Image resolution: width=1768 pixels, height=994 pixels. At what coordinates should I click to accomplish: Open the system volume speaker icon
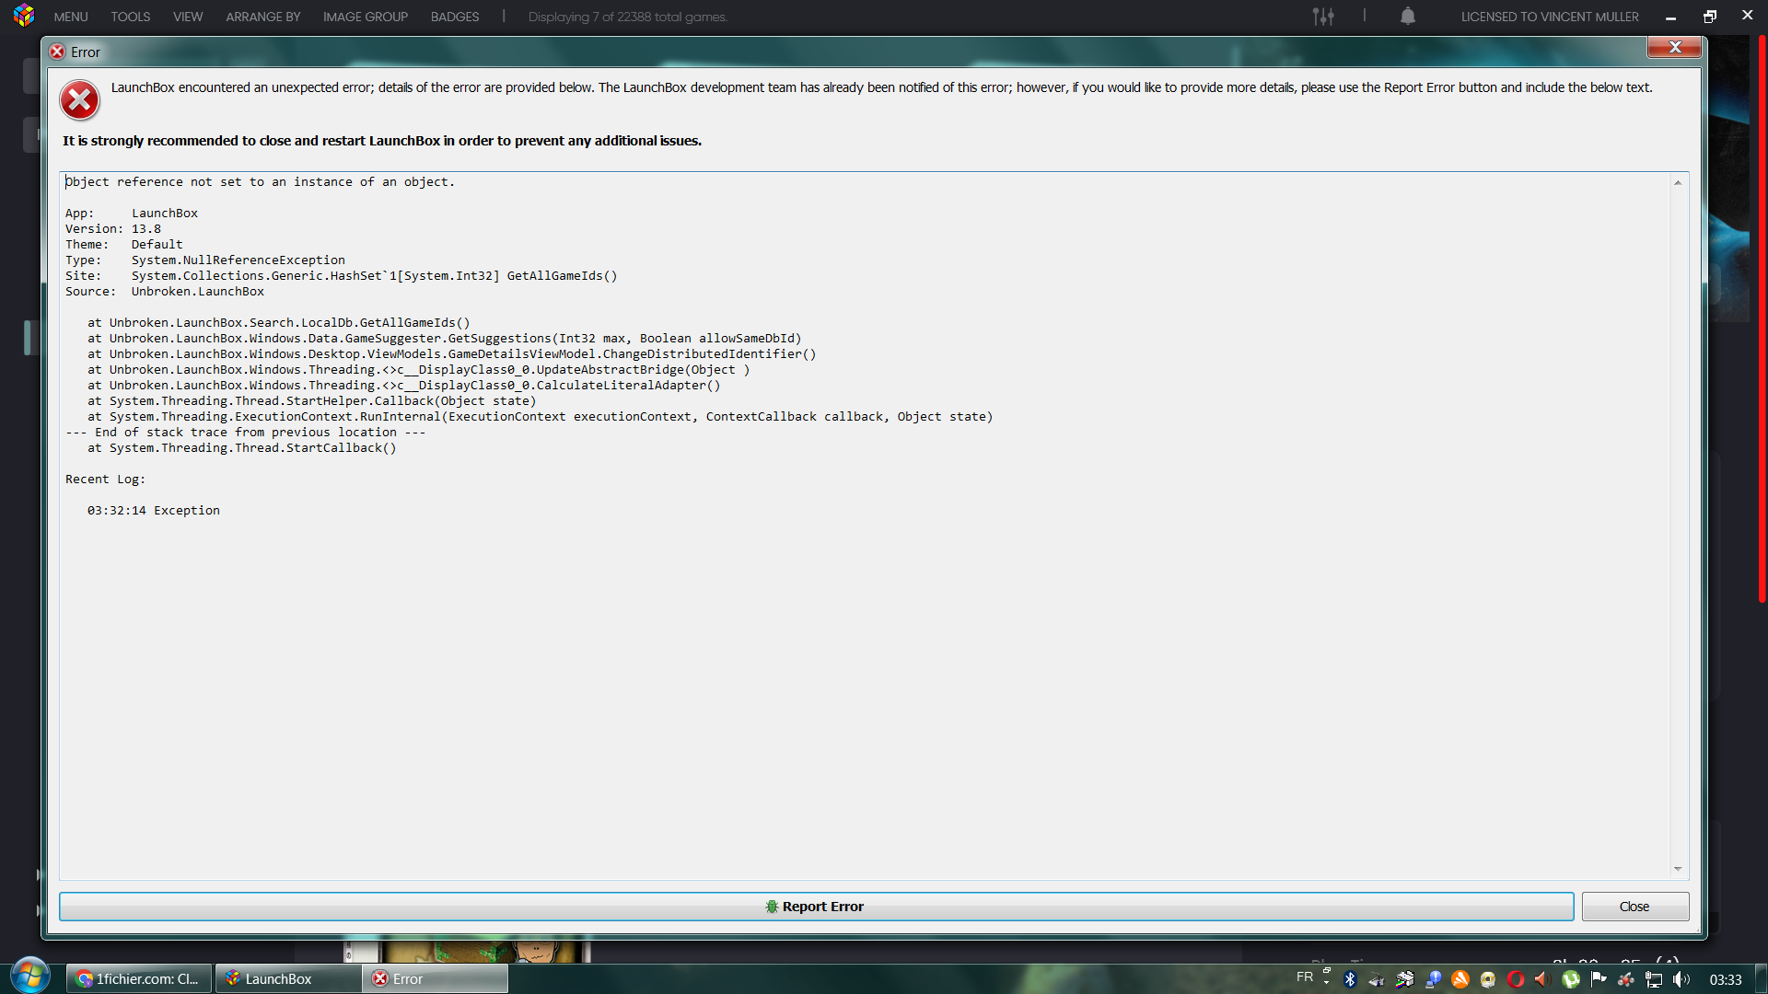point(1681,979)
